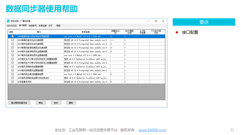The height and width of the screenshot is (135, 241).
Task: Maximize the synchronizer window
Action: pos(156,21)
